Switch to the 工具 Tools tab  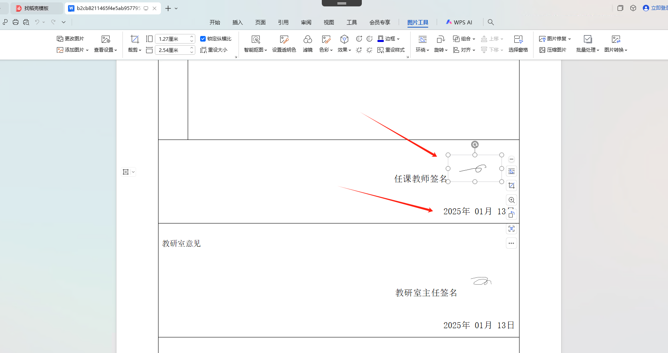352,22
